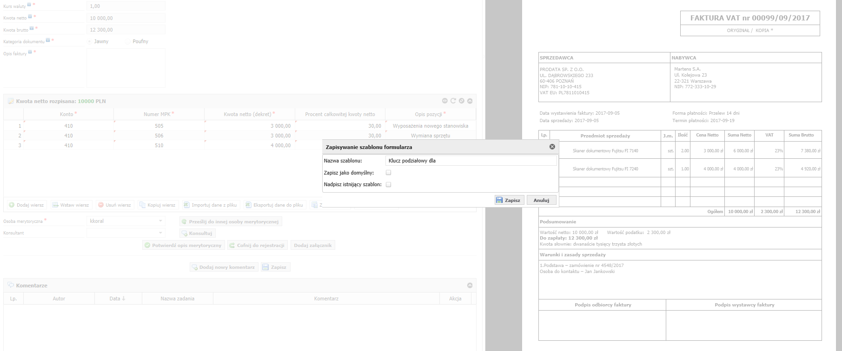Click Dodaj wiersz add row icon
The height and width of the screenshot is (351, 842).
12,205
